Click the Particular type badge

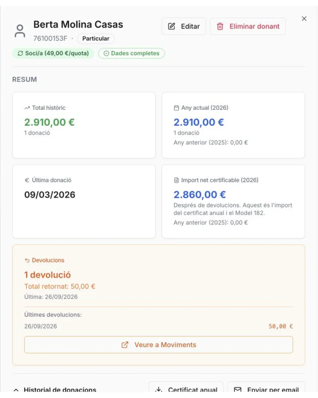click(x=96, y=39)
